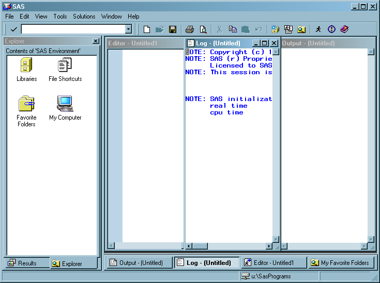Select Output - (Untitled) window bar button
380x283 pixels.
coord(140,262)
